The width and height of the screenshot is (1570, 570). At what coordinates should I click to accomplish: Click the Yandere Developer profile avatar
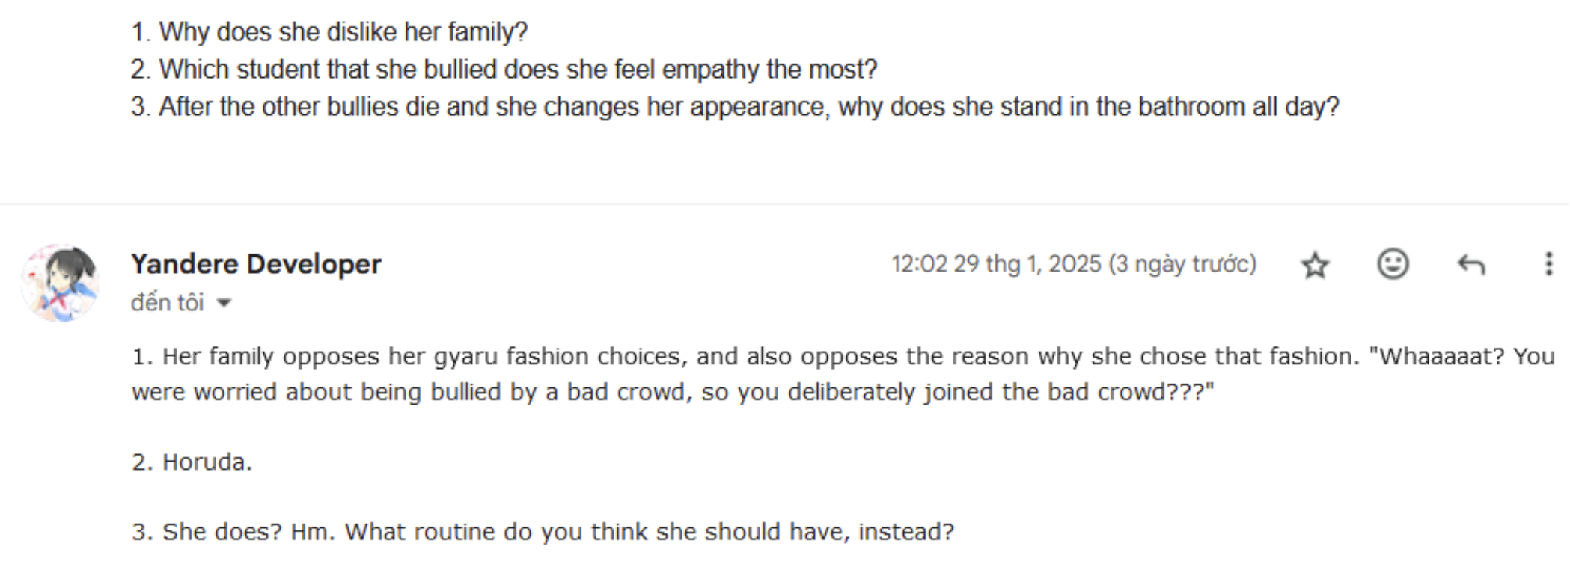click(61, 283)
